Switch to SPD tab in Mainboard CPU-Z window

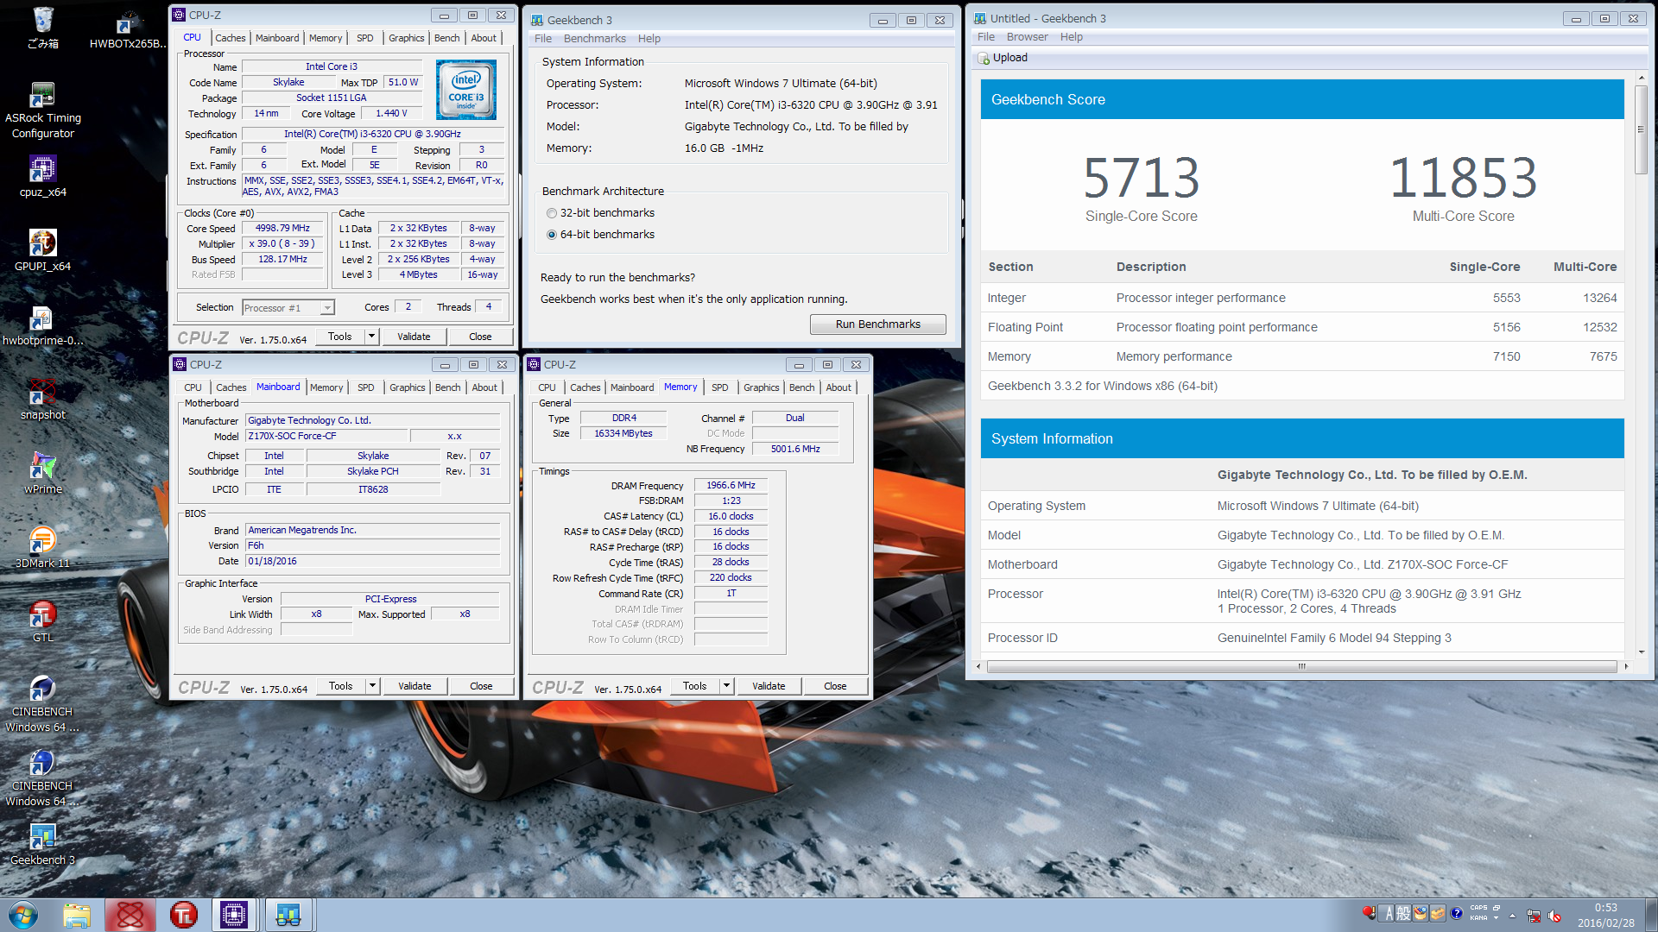366,387
